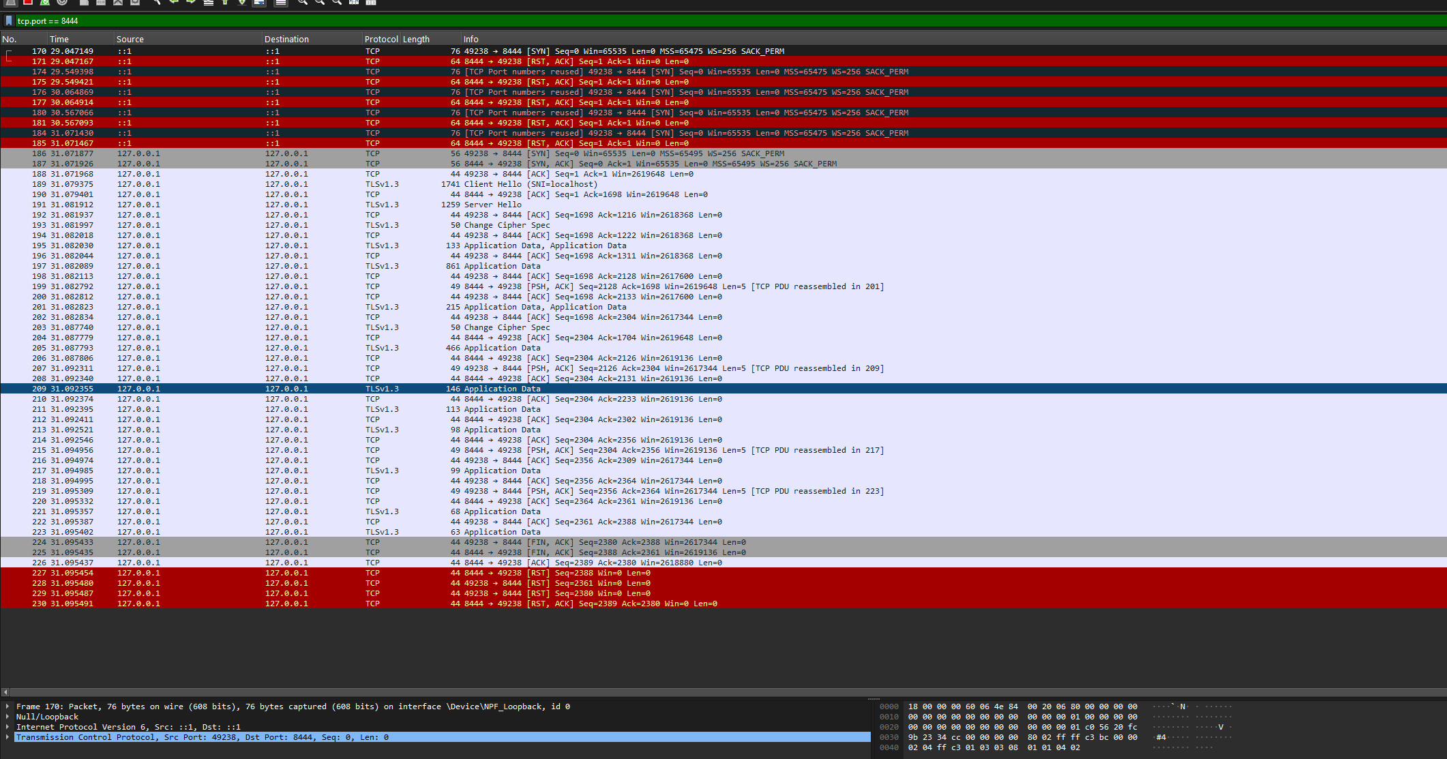Image resolution: width=1447 pixels, height=759 pixels.
Task: Select packet 221 length 68 row
Action: click(x=723, y=511)
